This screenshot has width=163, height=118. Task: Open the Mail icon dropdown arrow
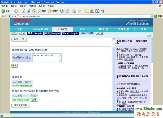[x=70, y=11]
